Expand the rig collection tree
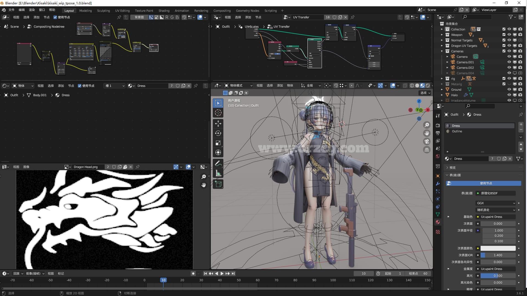The width and height of the screenshot is (527, 296). [442, 79]
